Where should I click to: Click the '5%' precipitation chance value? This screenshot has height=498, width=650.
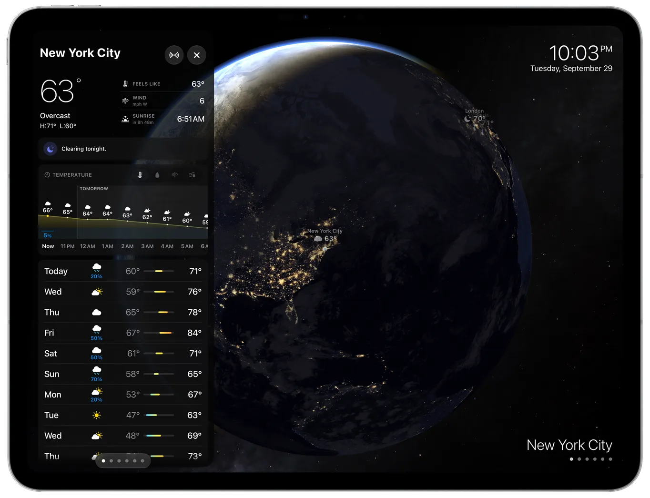48,235
